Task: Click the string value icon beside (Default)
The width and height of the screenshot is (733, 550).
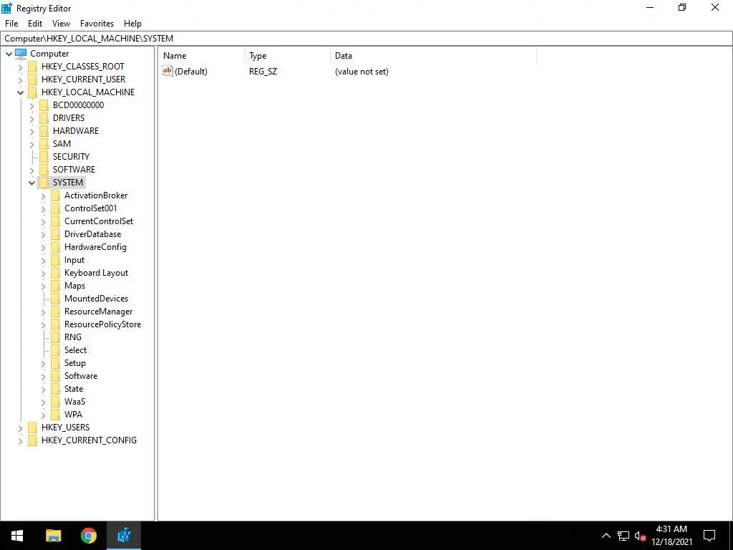Action: [x=168, y=71]
